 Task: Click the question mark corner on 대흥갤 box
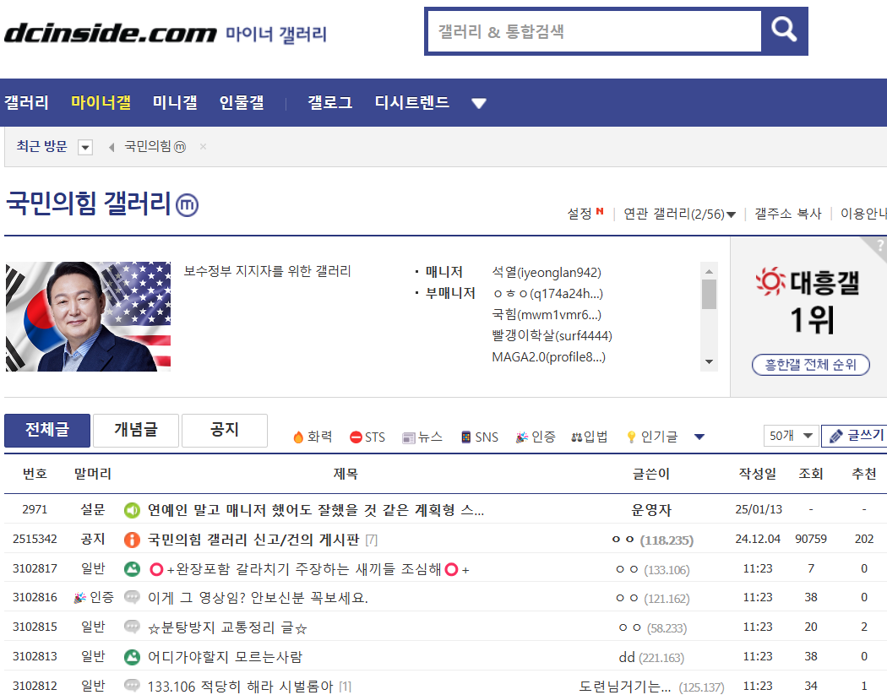pos(879,246)
